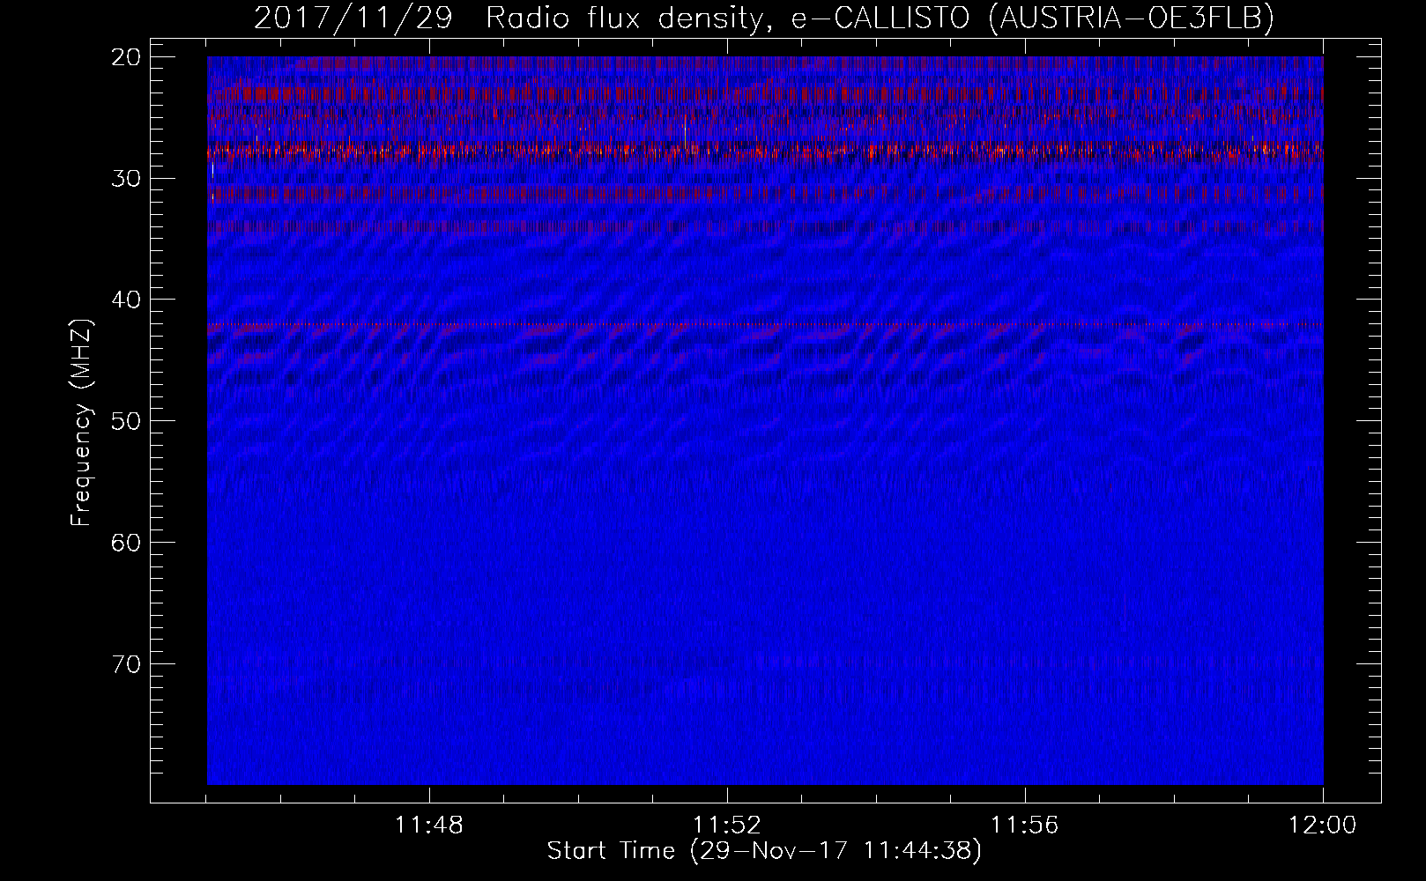The image size is (1426, 881).
Task: Click the 'Frequency (MHZ)' axis label
Action: [82, 423]
